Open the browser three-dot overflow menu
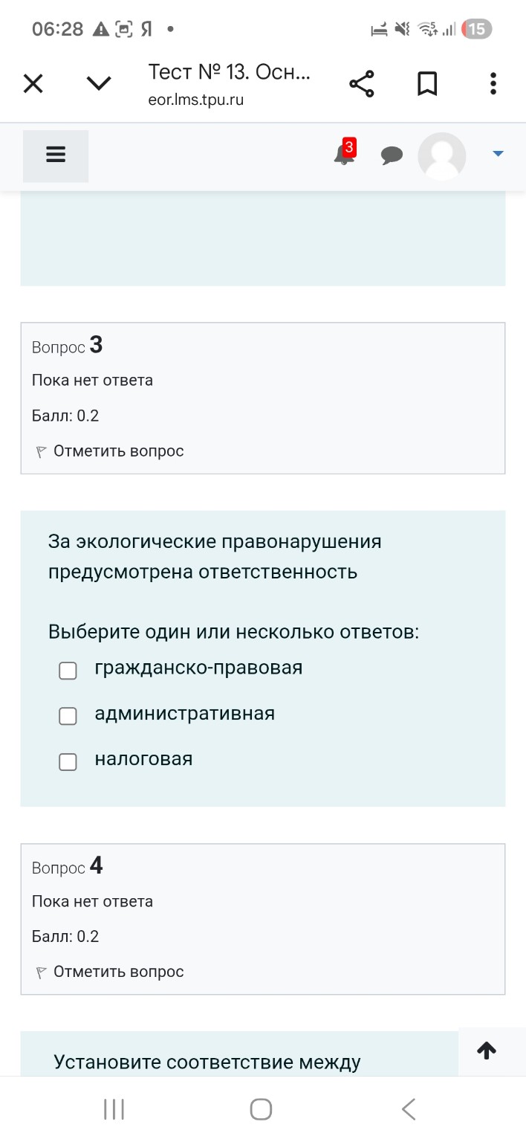Image resolution: width=526 pixels, height=1142 pixels. [493, 83]
